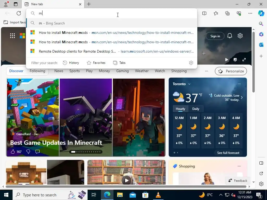Filter search by Favorites
The image size is (267, 200).
[96, 63]
